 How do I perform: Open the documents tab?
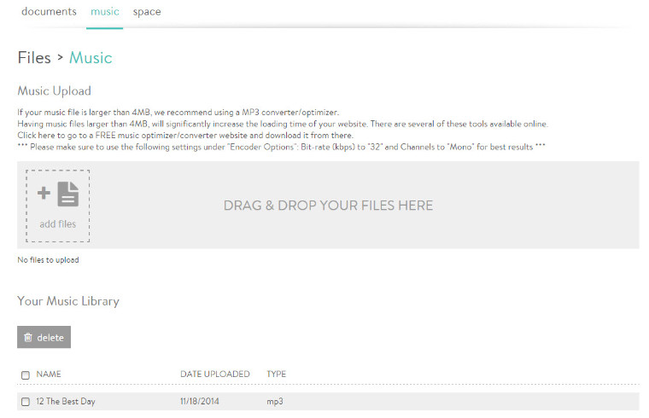[x=49, y=12]
